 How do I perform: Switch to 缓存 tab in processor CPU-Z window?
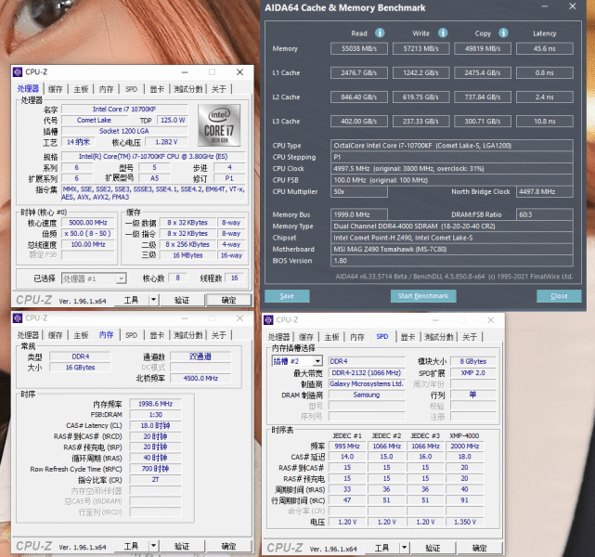56,89
